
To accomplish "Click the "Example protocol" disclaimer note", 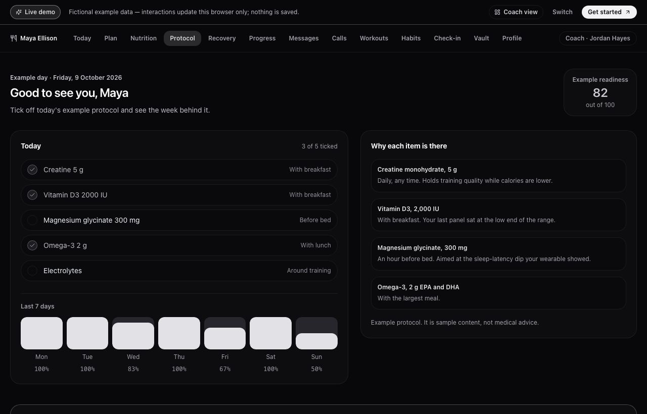I will [455, 323].
